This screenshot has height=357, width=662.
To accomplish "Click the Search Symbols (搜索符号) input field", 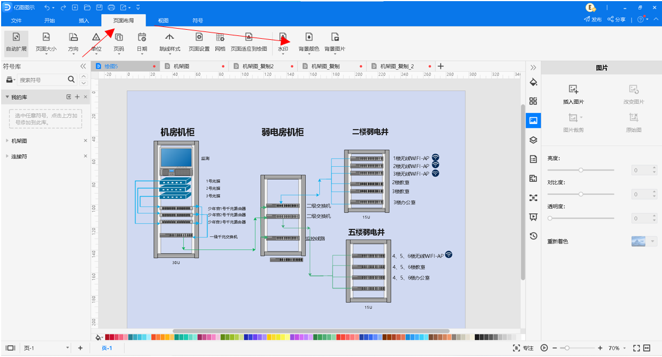I will (x=42, y=80).
